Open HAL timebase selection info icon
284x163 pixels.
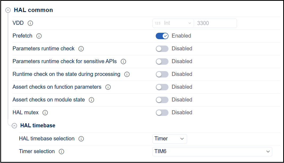[x=81, y=139]
